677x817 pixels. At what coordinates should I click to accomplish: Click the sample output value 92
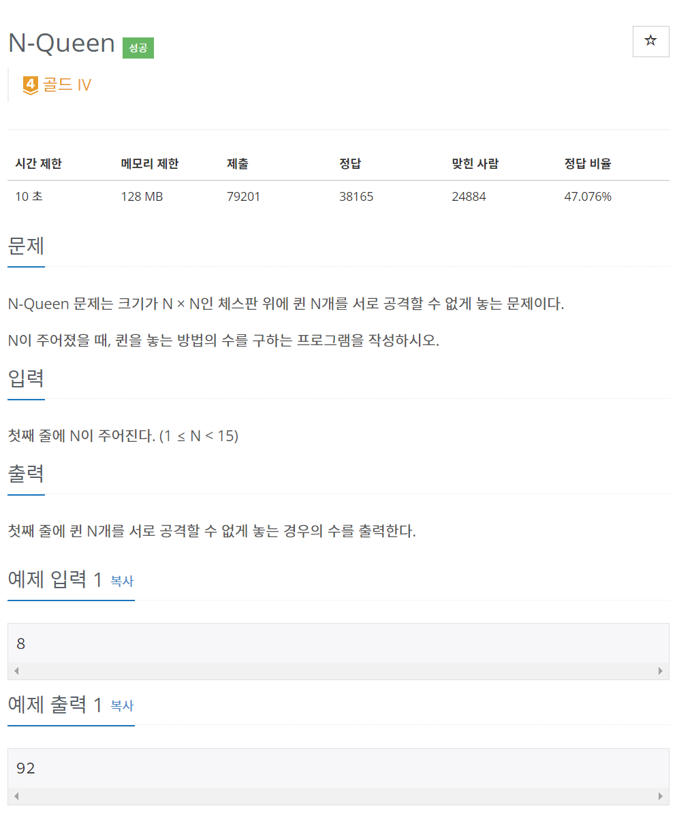coord(26,769)
